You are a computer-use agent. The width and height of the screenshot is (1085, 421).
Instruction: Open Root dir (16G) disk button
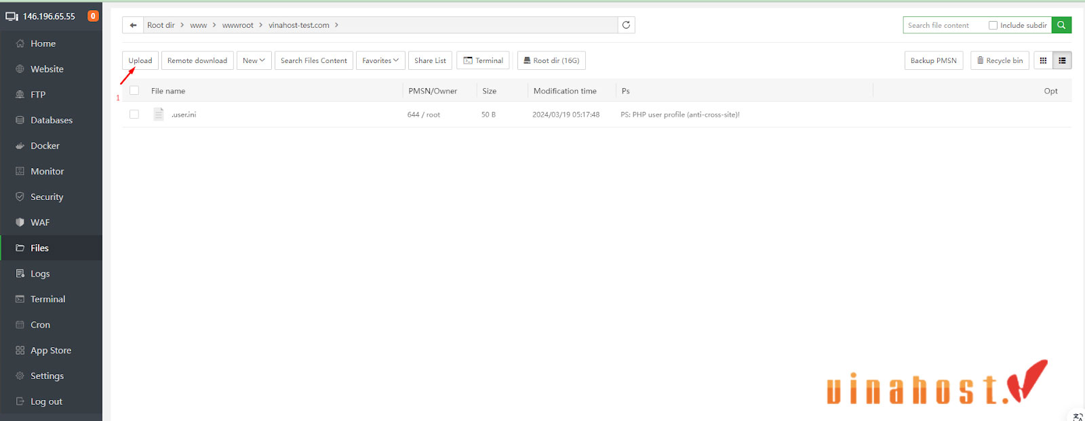(551, 60)
